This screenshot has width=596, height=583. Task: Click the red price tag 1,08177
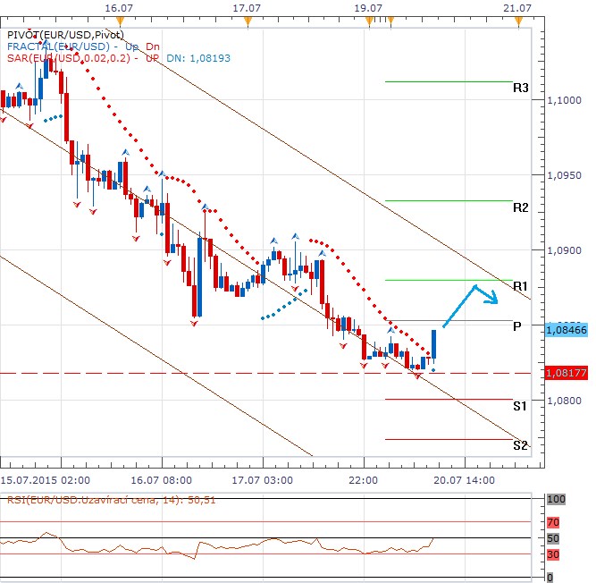coord(565,373)
